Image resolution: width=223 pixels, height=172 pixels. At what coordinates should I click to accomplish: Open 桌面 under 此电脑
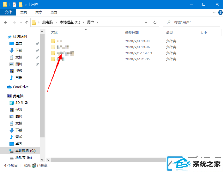(19, 144)
